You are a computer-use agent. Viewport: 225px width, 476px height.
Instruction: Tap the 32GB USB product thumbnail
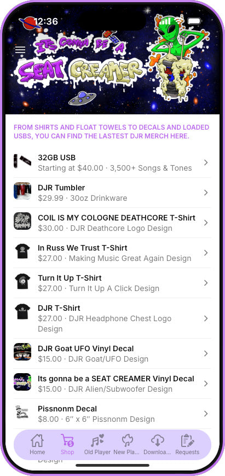(x=22, y=161)
